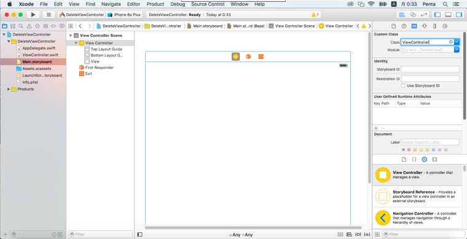
Task: Open the Media library tab
Action: coord(434,160)
